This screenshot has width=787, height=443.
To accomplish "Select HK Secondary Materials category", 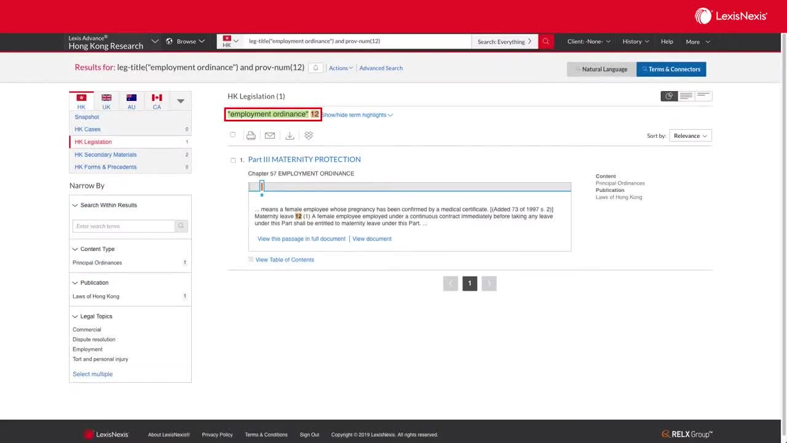I will pyautogui.click(x=106, y=154).
